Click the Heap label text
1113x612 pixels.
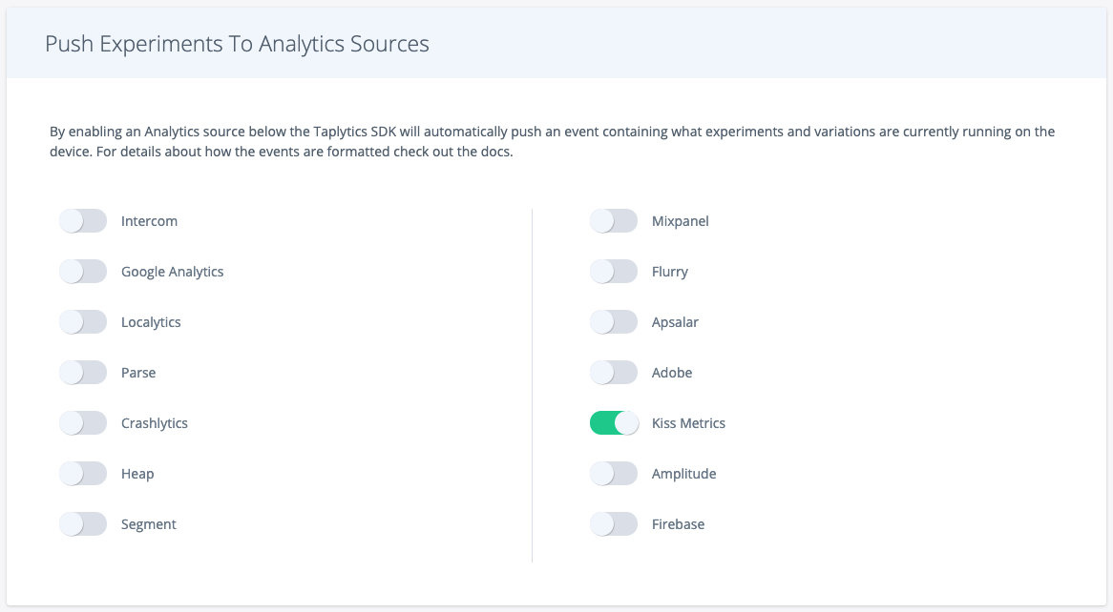tap(137, 474)
